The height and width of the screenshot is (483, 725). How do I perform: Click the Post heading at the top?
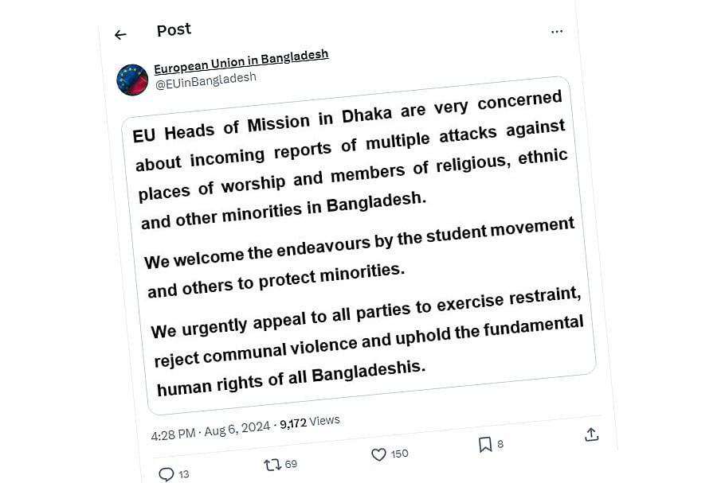pos(174,29)
